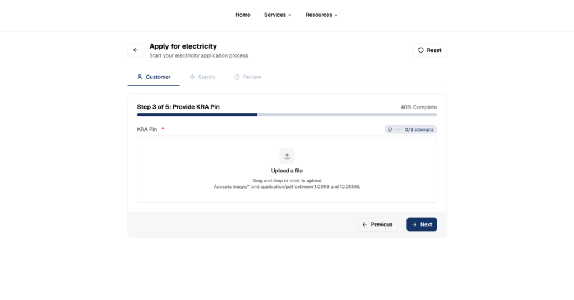
Task: Click the Customer tab person icon
Action: [140, 77]
